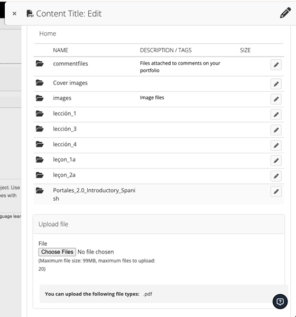Screen dimensions: 296x317
Task: Edit the leçon_1a folder
Action: (276, 161)
